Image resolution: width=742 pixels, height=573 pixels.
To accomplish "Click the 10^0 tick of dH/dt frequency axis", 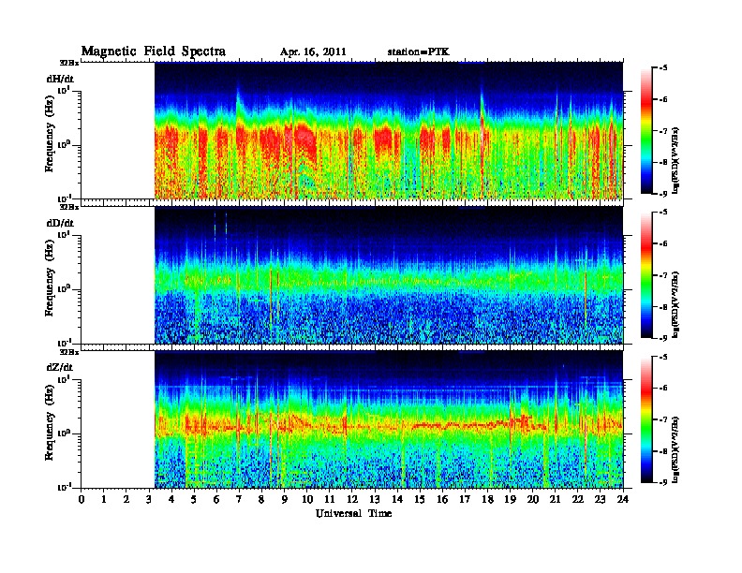I will click(x=65, y=145).
